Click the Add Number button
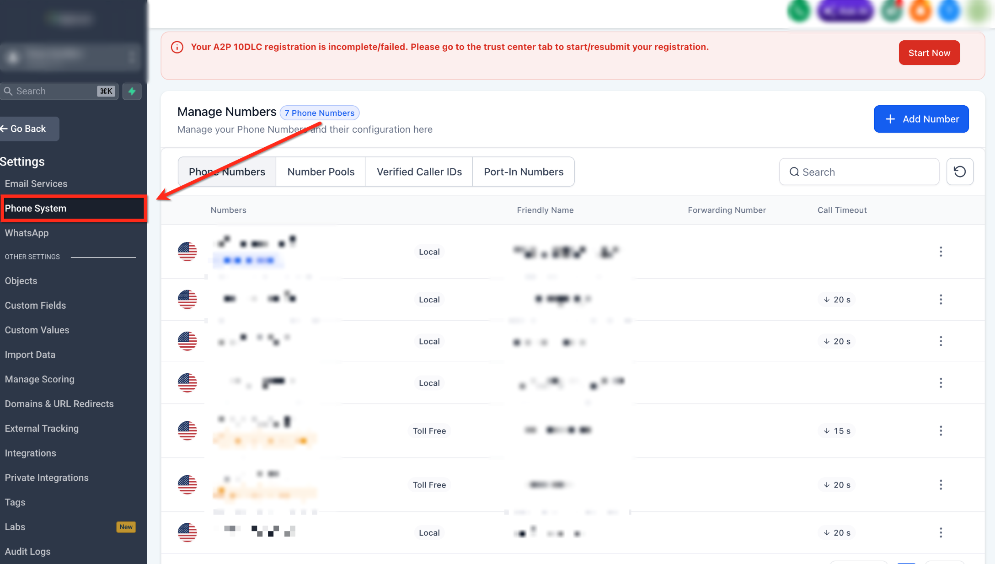The width and height of the screenshot is (995, 564). [921, 119]
